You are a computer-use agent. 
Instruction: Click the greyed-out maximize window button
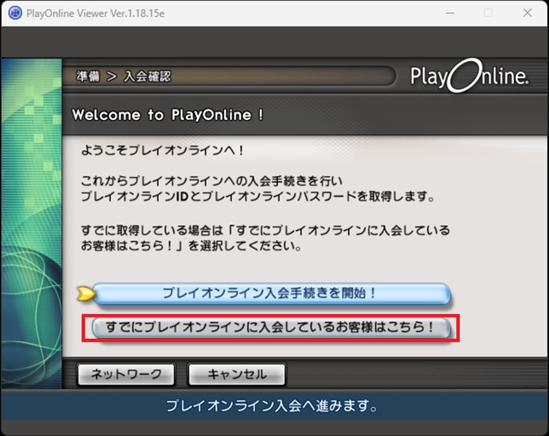click(x=489, y=13)
